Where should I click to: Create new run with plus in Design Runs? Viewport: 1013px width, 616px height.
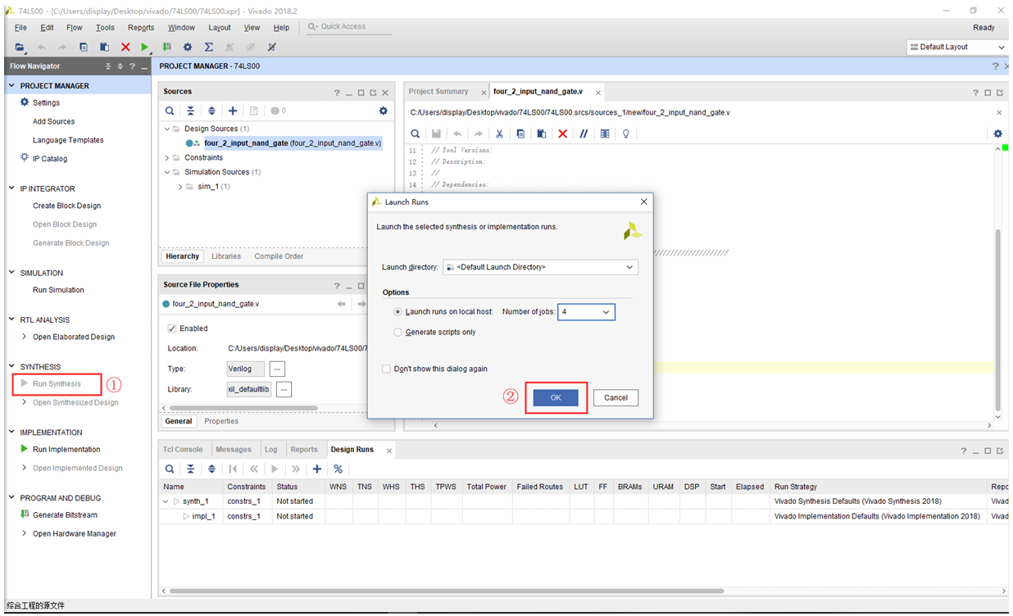(x=316, y=469)
